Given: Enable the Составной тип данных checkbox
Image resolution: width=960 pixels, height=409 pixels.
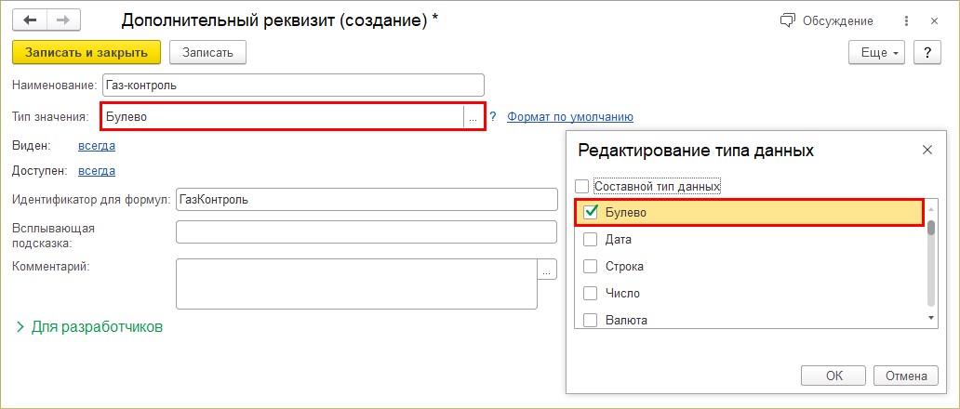Looking at the screenshot, I should click(x=582, y=186).
